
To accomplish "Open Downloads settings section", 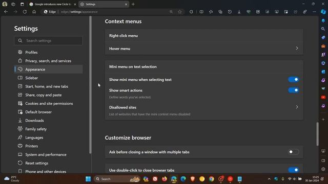I will click(49, 121).
